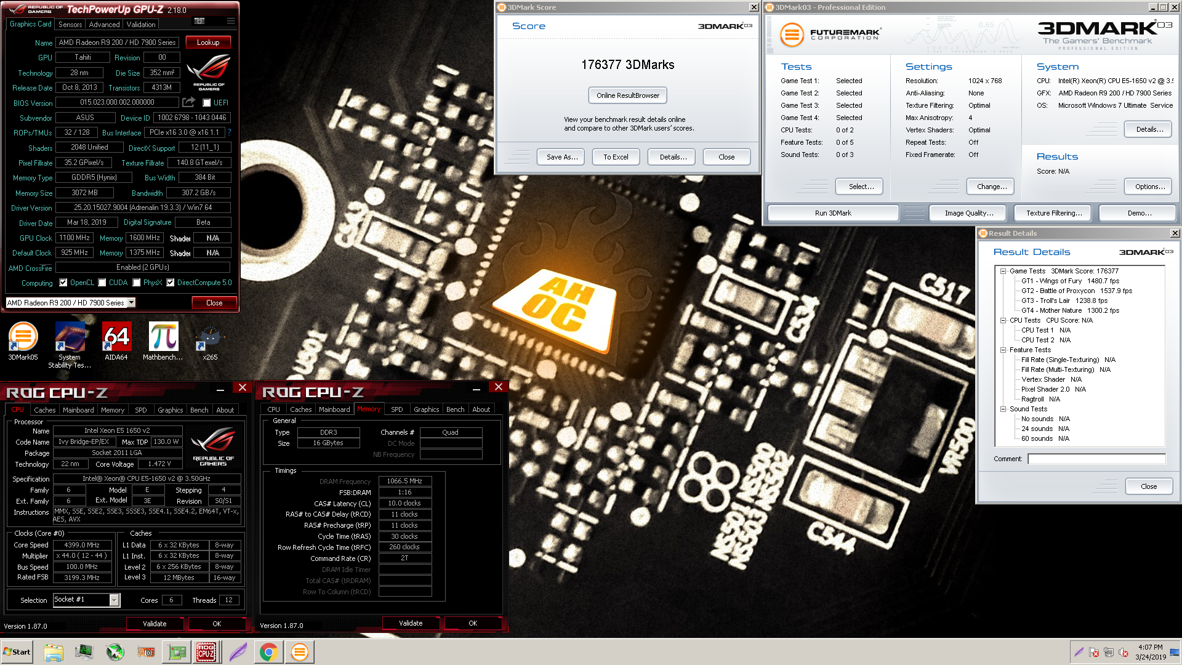Viewport: 1182px width, 665px height.
Task: Click the network tray icon
Action: point(1109,652)
